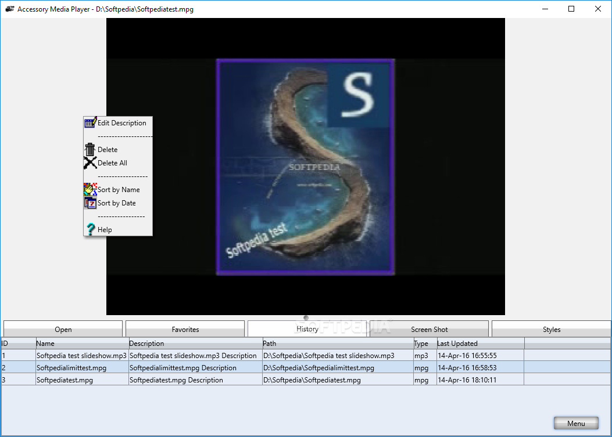Click the mp3 type cell
612x437 pixels.
(x=425, y=356)
